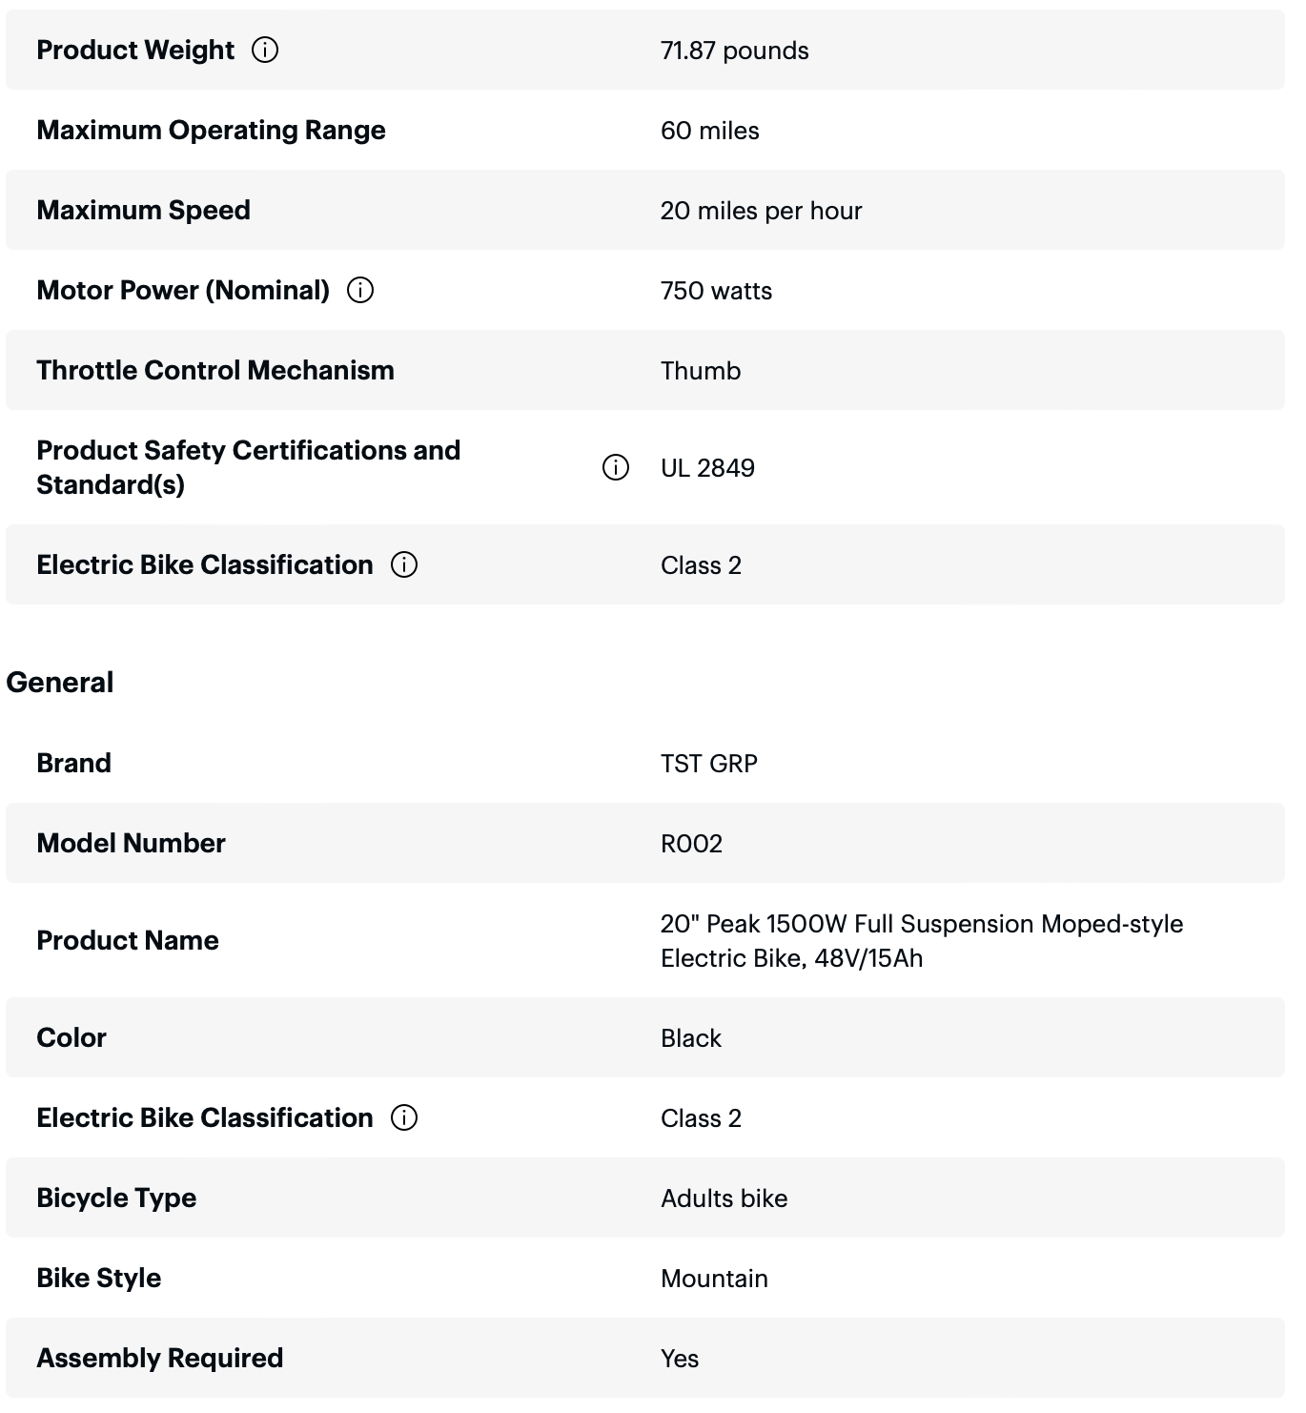Screen dimensions: 1306x1413
Task: Click the General section heading
Action: pyautogui.click(x=60, y=683)
